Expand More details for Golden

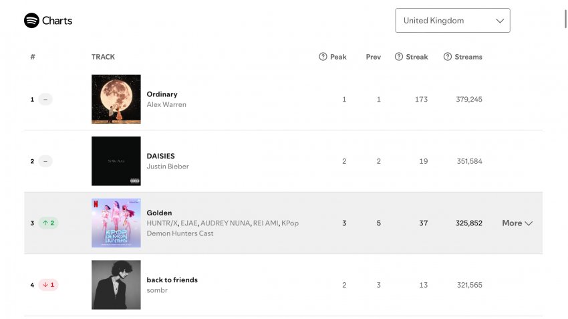pyautogui.click(x=517, y=223)
